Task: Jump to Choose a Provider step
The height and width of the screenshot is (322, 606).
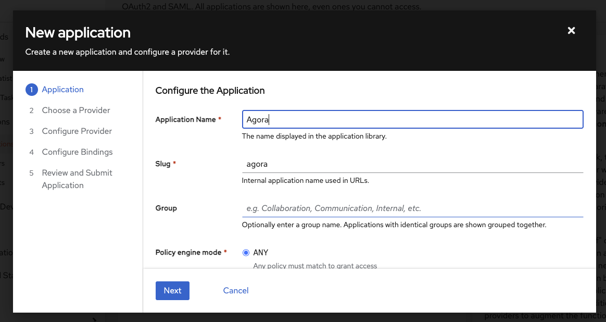Action: (76, 110)
